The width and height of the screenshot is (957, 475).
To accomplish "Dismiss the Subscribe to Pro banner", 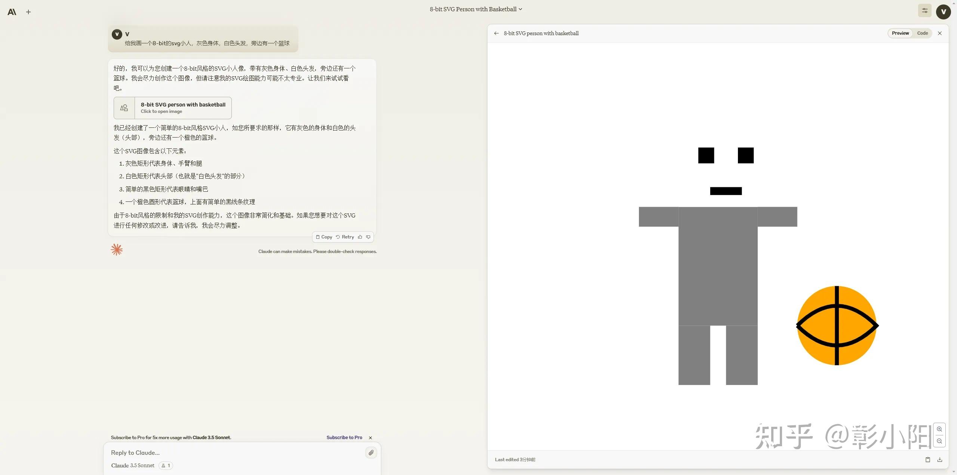I will 370,437.
